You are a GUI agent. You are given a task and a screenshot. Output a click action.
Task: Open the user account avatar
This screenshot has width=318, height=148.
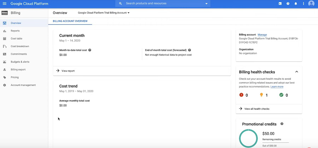(x=311, y=4)
